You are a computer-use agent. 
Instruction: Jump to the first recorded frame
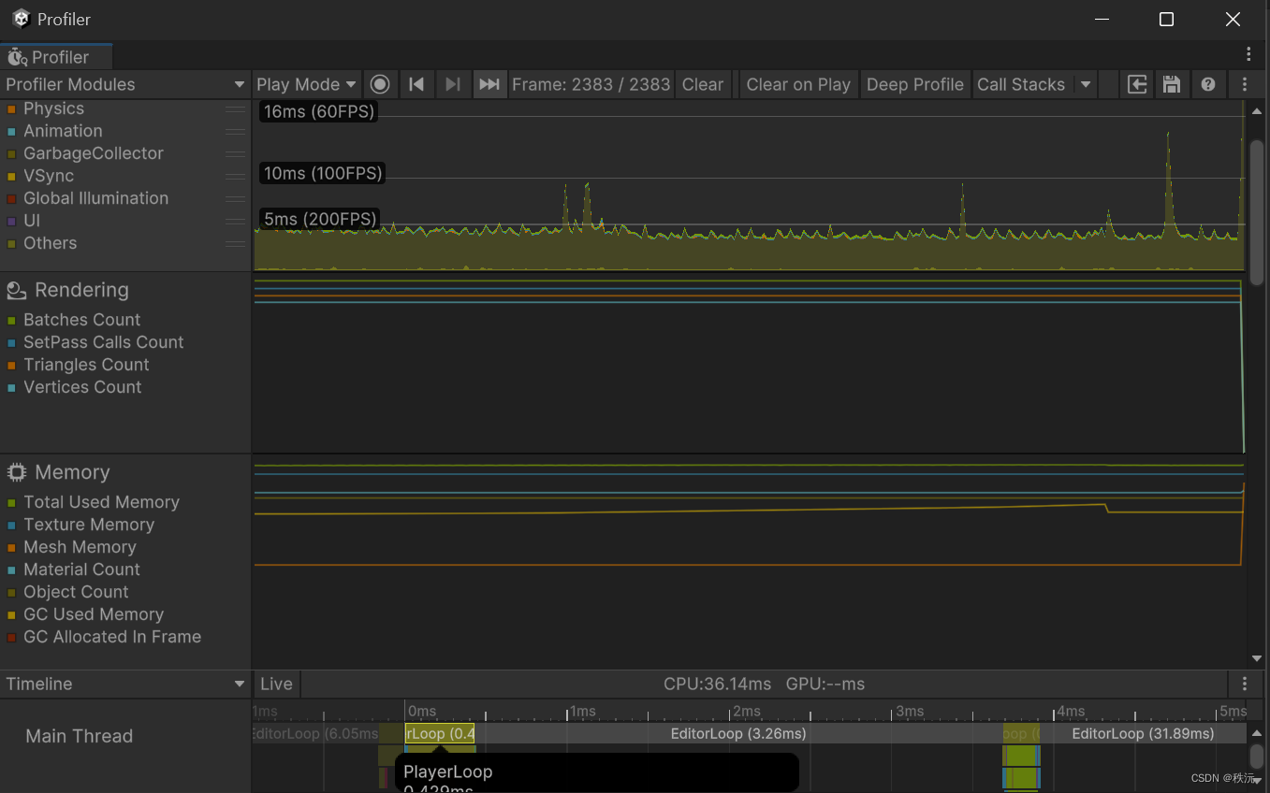(416, 84)
